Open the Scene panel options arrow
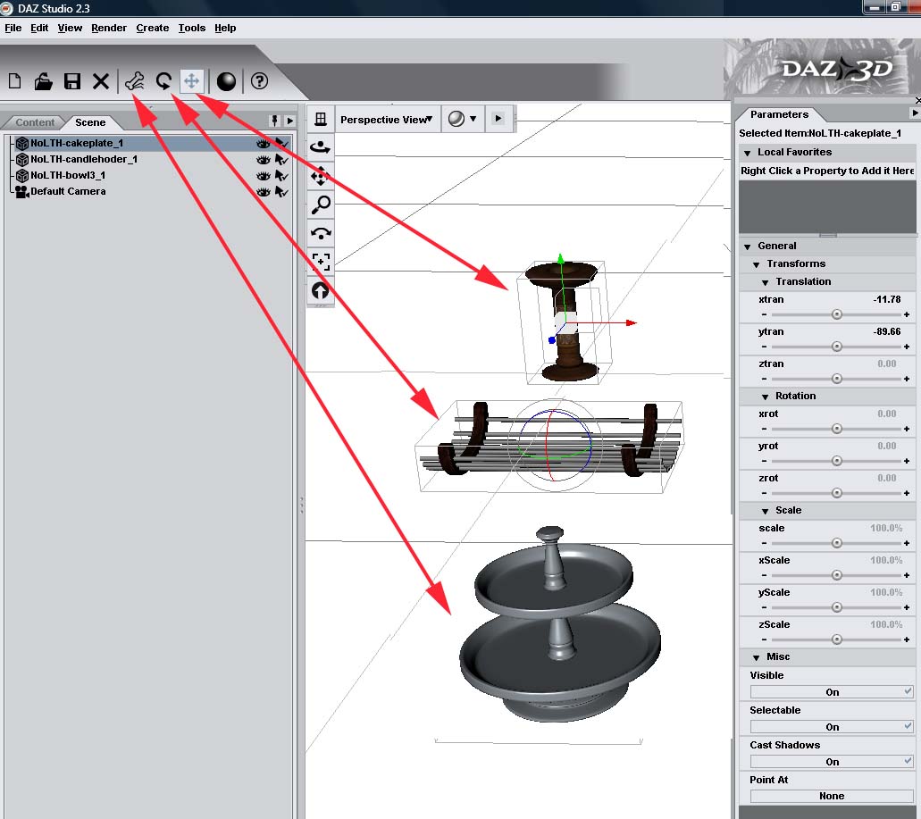The image size is (921, 819). 290,121
